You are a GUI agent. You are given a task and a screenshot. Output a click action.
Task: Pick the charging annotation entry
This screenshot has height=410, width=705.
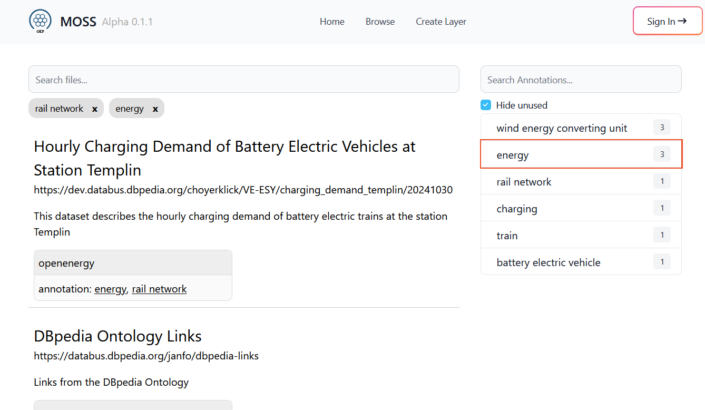tap(517, 209)
